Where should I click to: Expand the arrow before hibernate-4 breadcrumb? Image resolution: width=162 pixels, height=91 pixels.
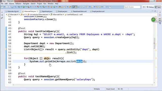(6, 15)
